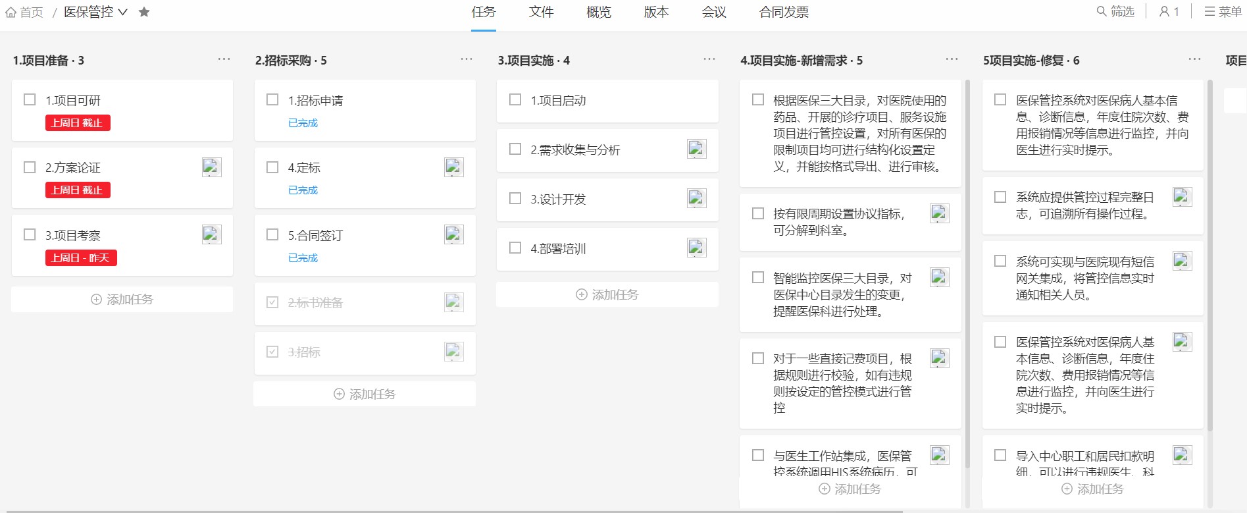Click assignee avatar on 2.需求收集与分析 card
The image size is (1247, 513).
click(697, 149)
